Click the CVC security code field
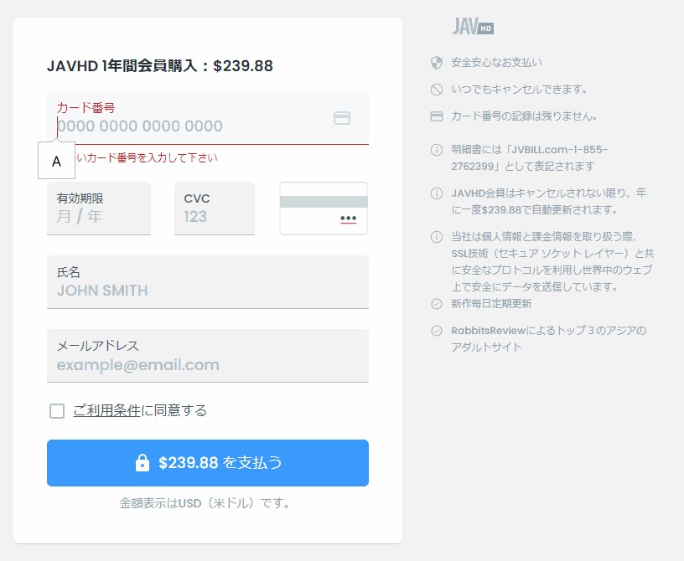 (214, 208)
